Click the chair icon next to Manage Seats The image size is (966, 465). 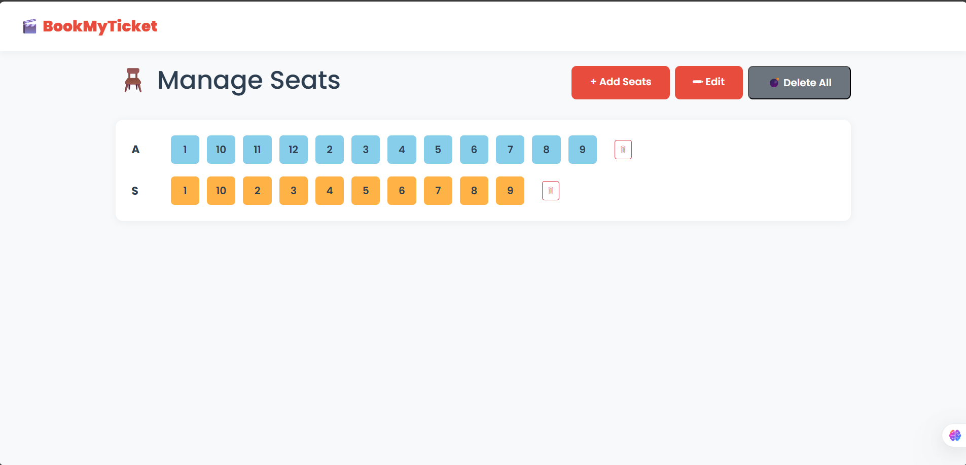tap(133, 80)
